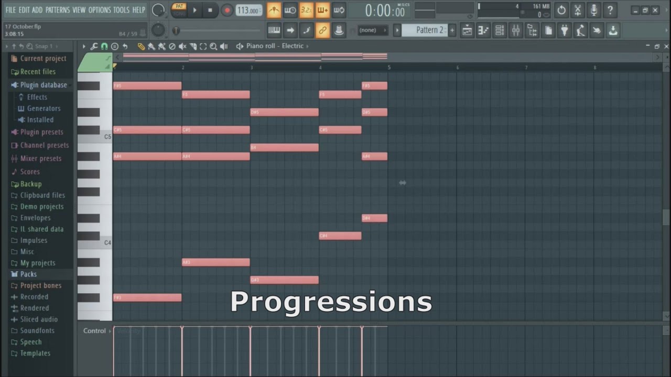Click the plus button beside Pattern 2
The width and height of the screenshot is (671, 377).
452,30
